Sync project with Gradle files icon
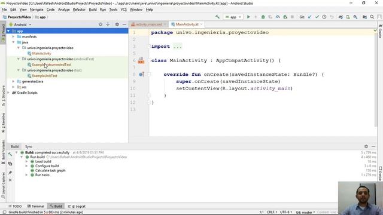The height and width of the screenshot is (215, 383). point(341,17)
